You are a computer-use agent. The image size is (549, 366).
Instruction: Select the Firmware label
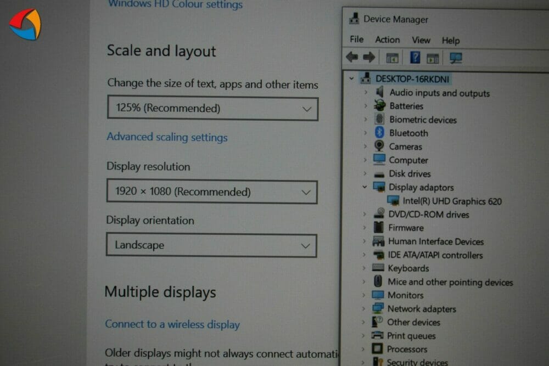tap(406, 228)
